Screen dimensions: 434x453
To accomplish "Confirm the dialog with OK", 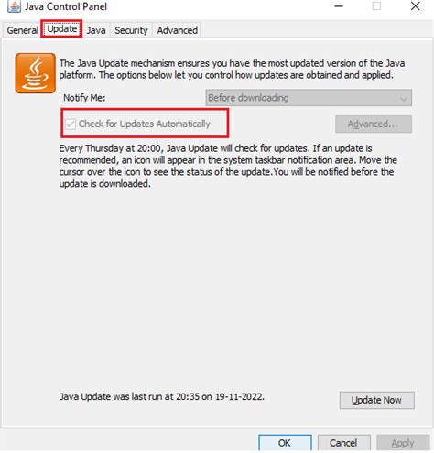I will pos(285,443).
